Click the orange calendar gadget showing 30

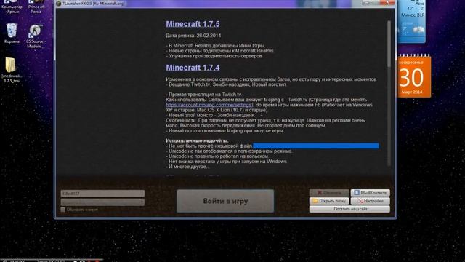414,76
